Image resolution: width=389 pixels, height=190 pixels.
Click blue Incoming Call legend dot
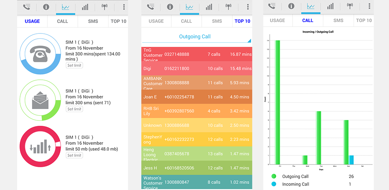(274, 184)
